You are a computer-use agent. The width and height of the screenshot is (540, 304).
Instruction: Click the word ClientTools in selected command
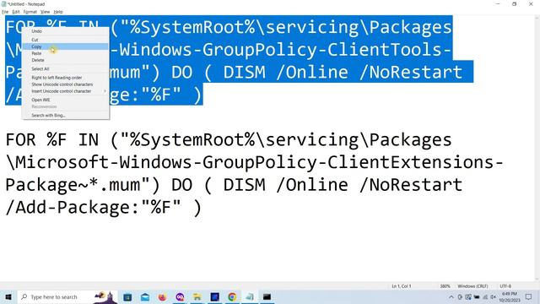[384, 50]
